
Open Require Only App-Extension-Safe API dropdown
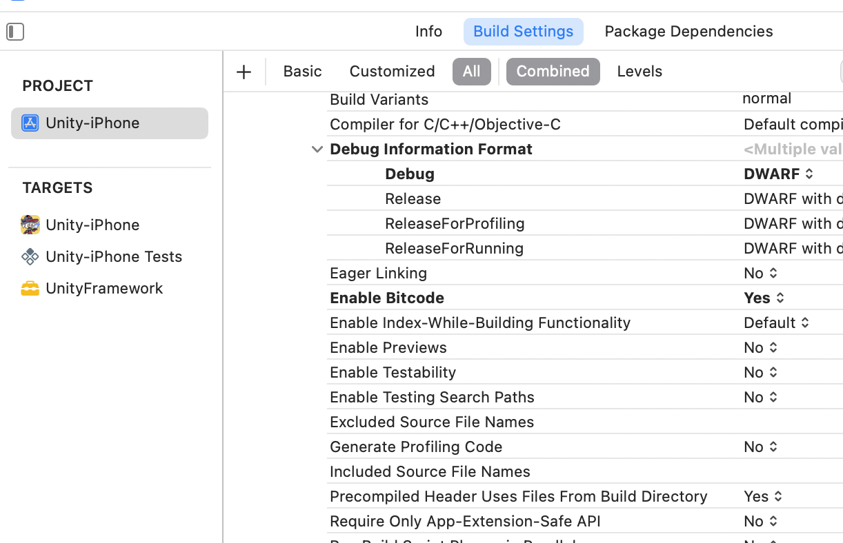761,521
